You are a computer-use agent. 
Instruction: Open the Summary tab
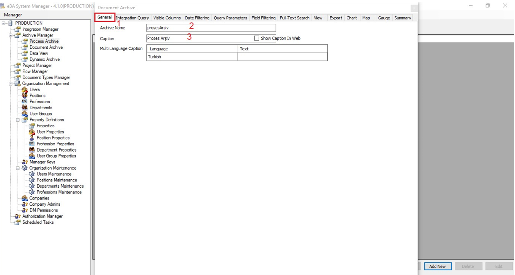403,18
